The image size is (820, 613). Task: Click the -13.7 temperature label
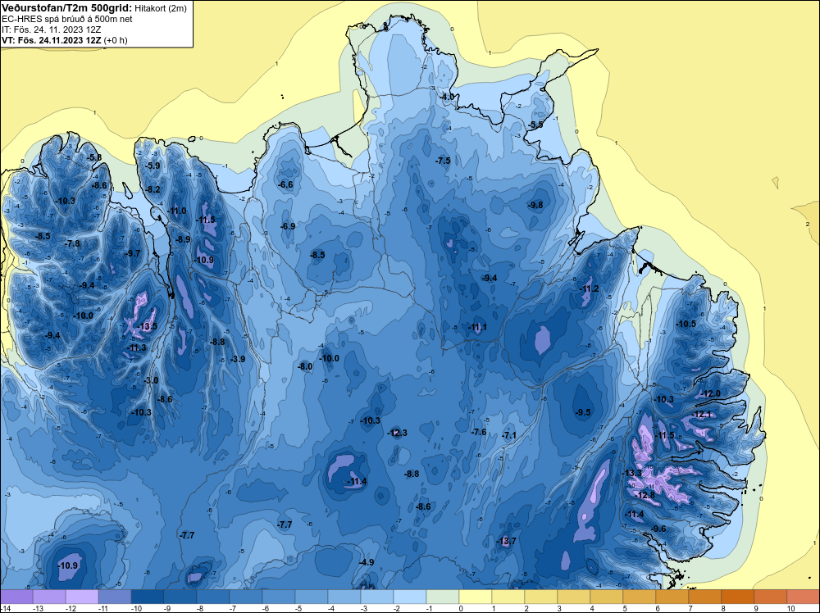[507, 541]
